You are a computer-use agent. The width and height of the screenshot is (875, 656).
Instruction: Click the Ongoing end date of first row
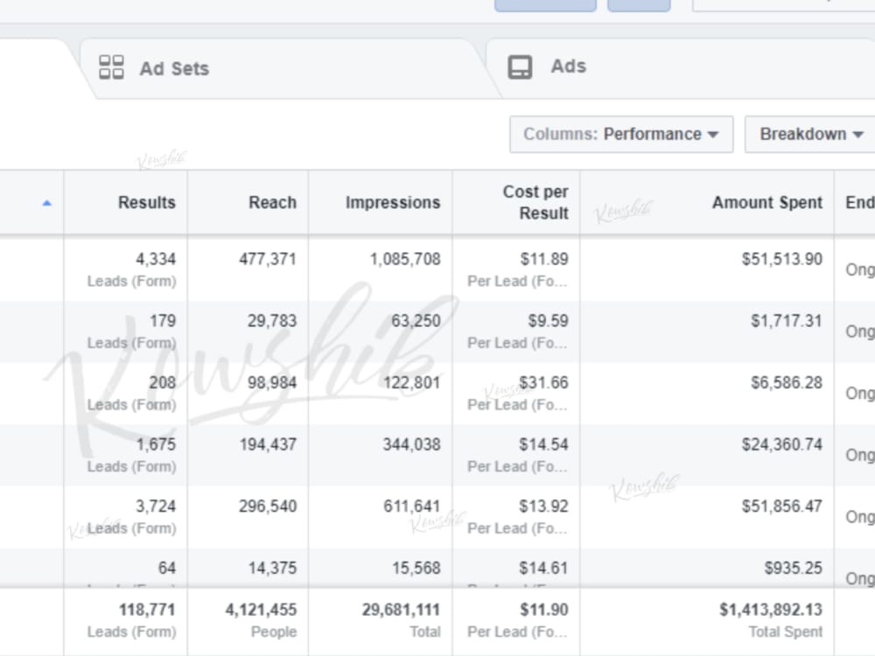click(860, 270)
